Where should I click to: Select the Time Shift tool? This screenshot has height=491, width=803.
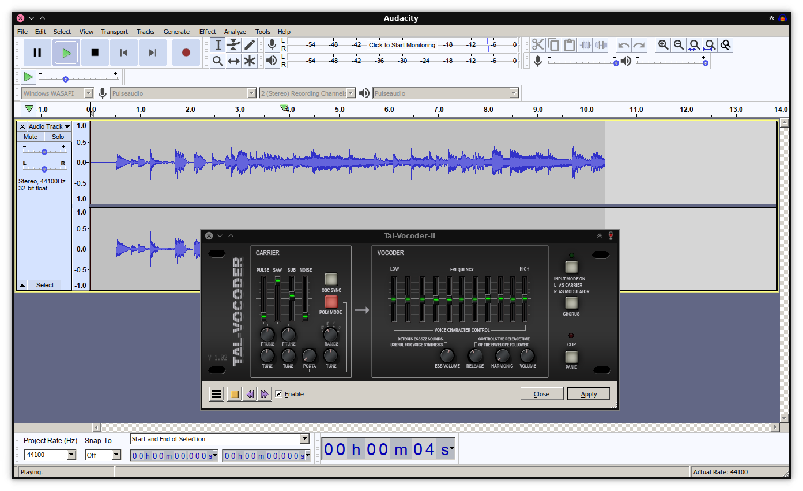[x=233, y=61]
